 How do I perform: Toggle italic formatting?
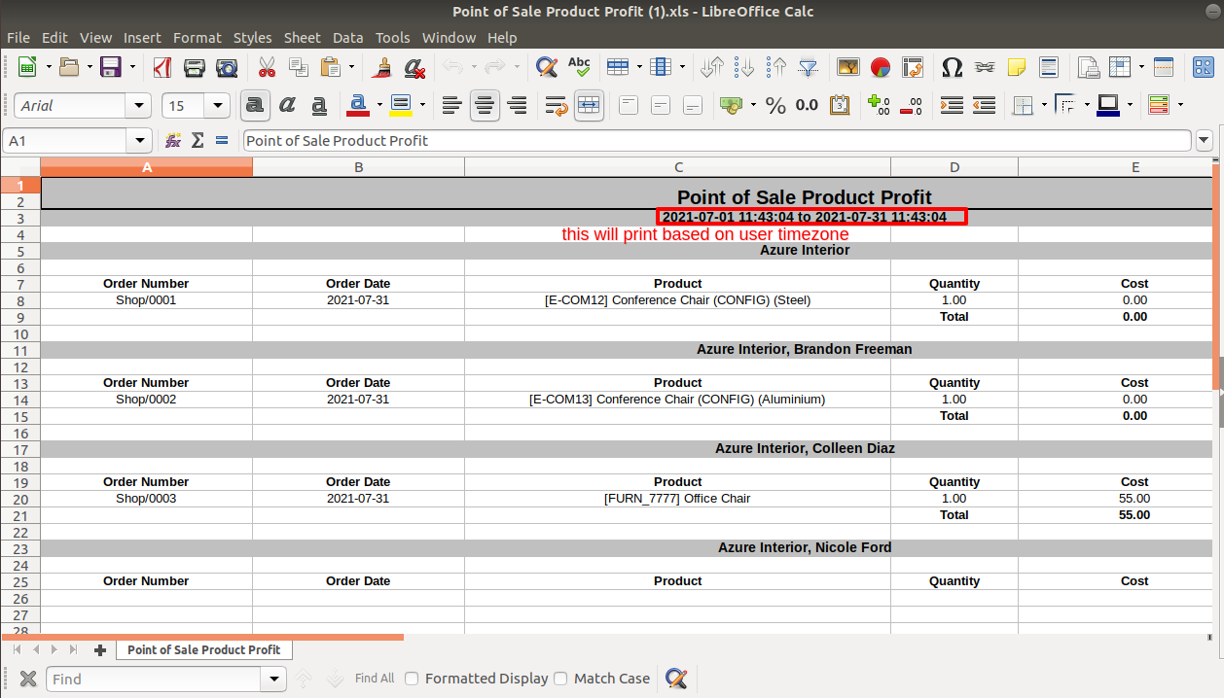287,105
